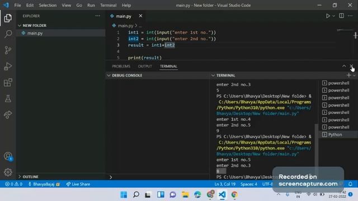This screenshot has width=358, height=201.
Task: Create a new terminal with plus icon
Action: click(x=348, y=75)
